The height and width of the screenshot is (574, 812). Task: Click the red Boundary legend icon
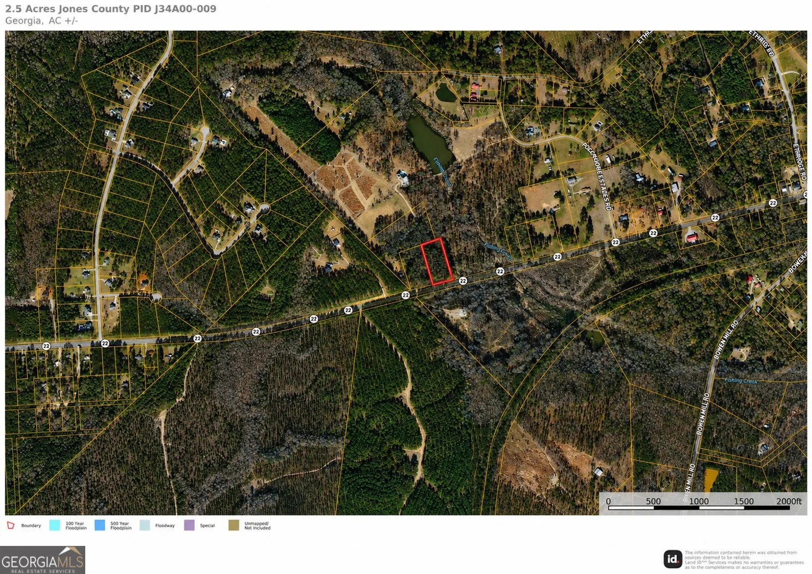click(x=10, y=525)
